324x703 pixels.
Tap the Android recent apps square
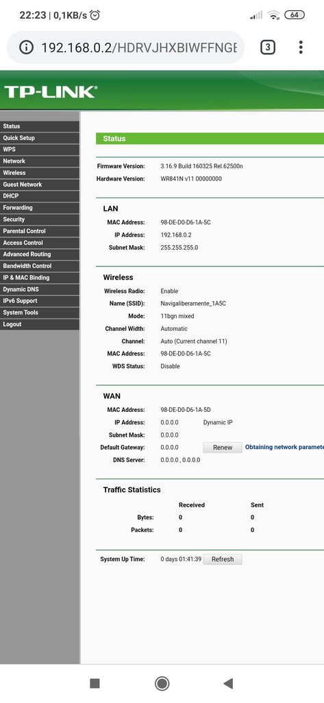95,683
